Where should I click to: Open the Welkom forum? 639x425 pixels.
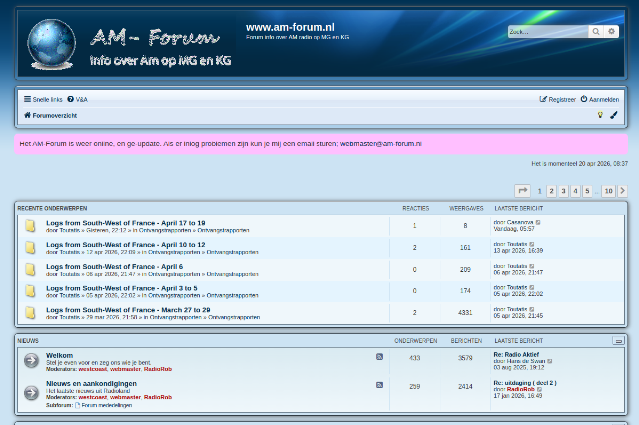60,355
